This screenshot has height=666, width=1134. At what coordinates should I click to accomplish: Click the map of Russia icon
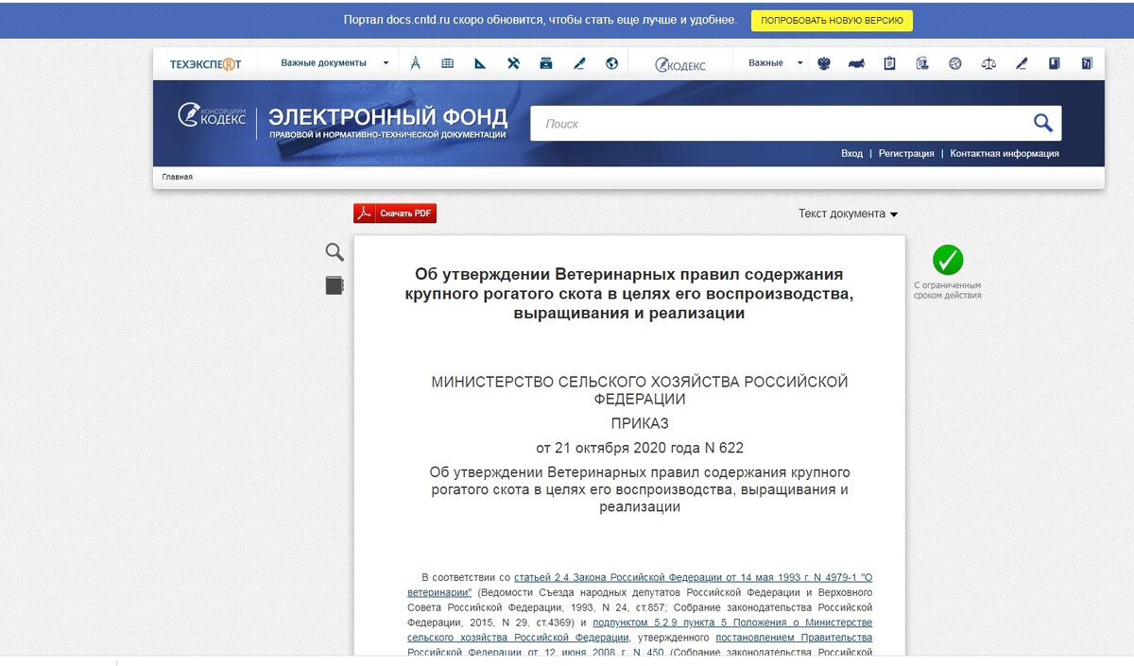point(857,63)
